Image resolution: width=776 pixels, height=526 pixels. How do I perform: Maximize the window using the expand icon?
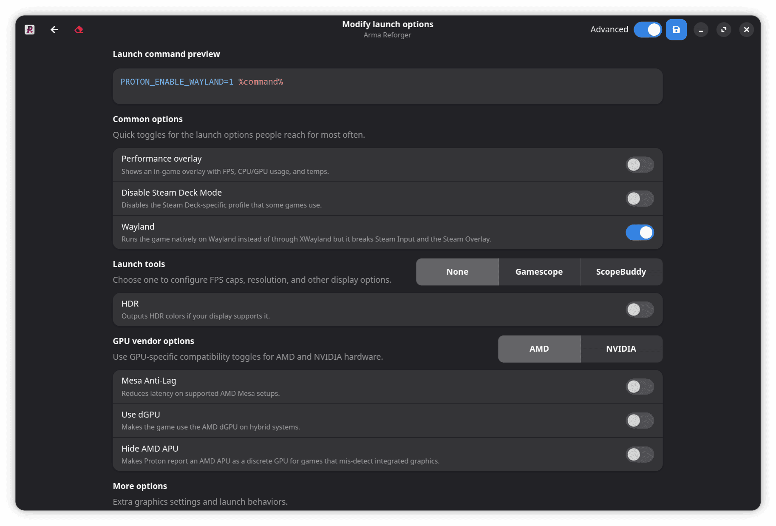tap(724, 29)
